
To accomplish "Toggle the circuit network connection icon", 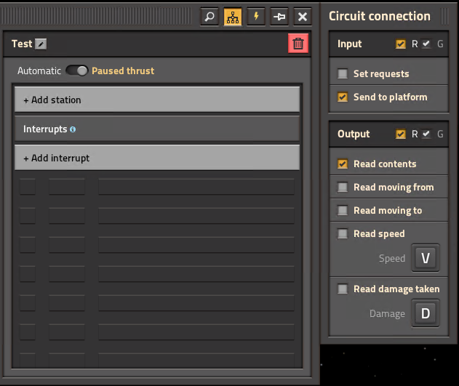I will pyautogui.click(x=233, y=17).
